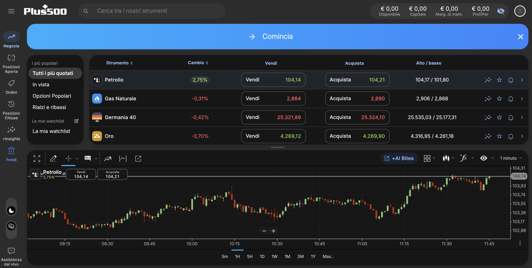Screen dimensions: 532x268
Task: Click Vendi button for Petrolio in the instrument list
Action: tap(273, 80)
